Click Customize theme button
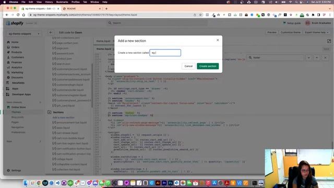Screen dimensions: 334x188 [291, 32]
